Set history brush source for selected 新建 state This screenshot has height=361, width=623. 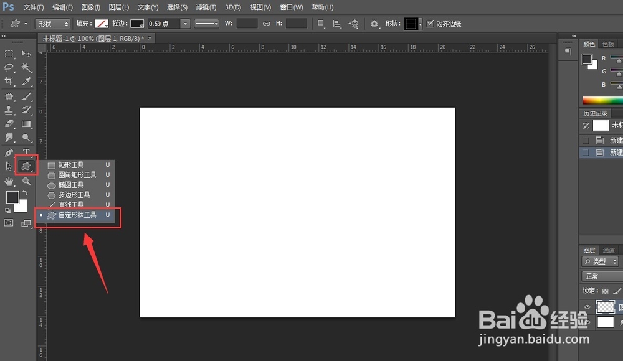point(585,152)
